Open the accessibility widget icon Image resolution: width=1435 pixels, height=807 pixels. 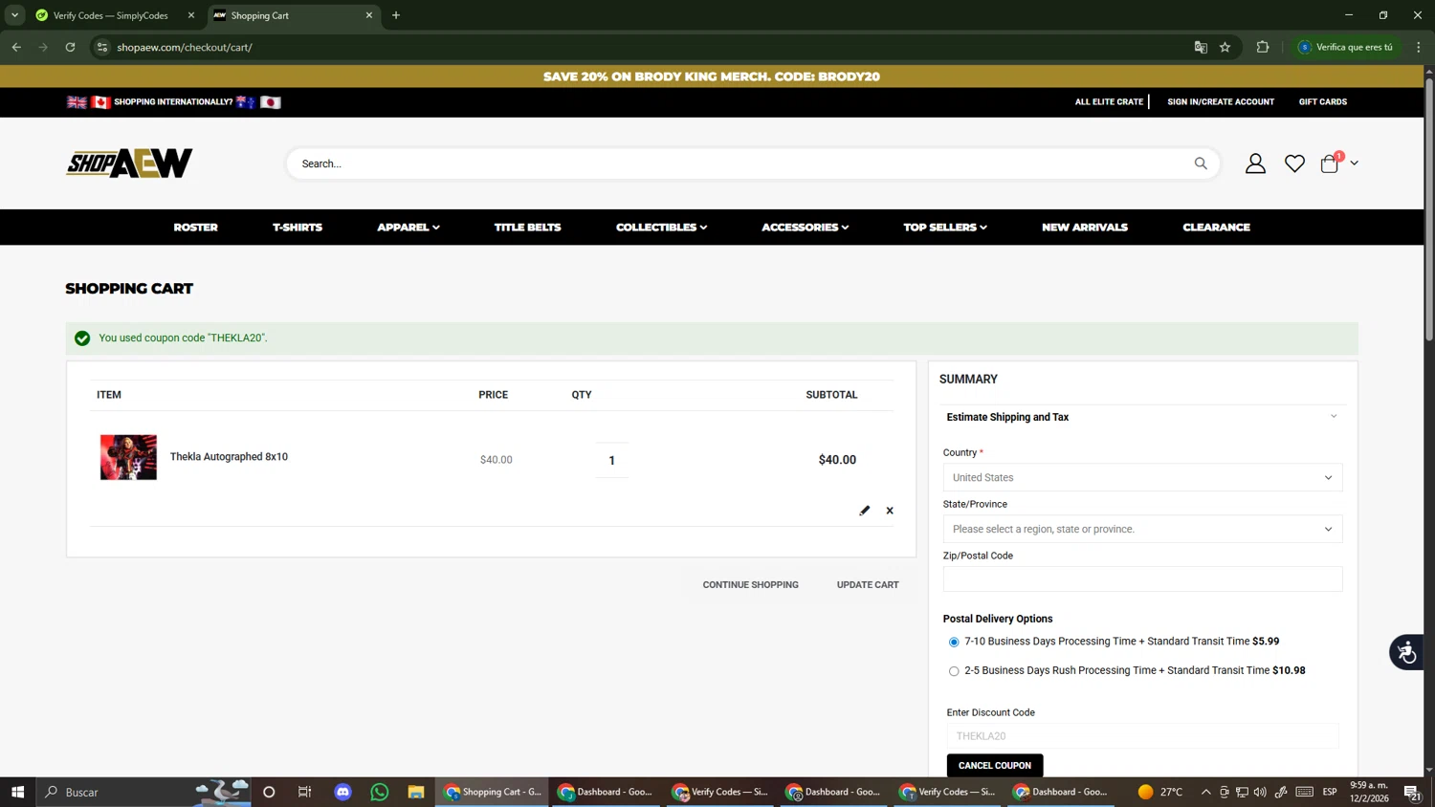(1406, 652)
